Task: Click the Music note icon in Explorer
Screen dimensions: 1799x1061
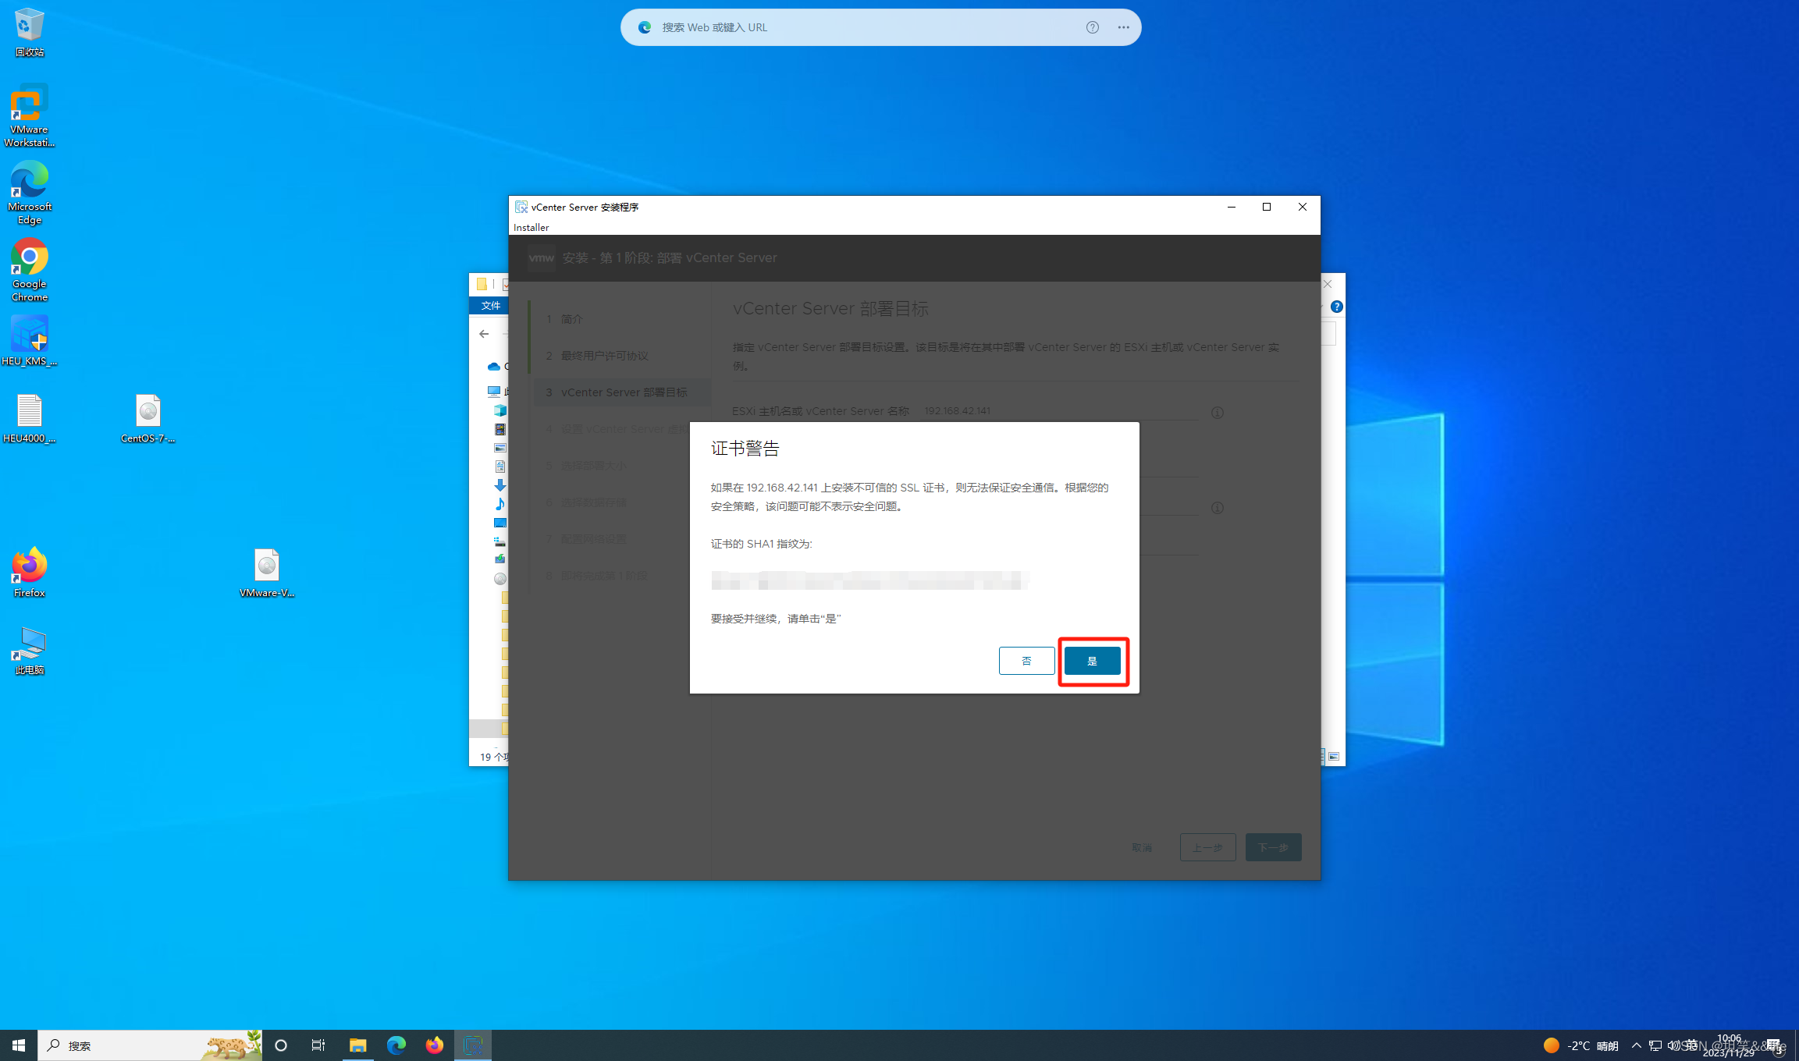Action: [x=500, y=504]
